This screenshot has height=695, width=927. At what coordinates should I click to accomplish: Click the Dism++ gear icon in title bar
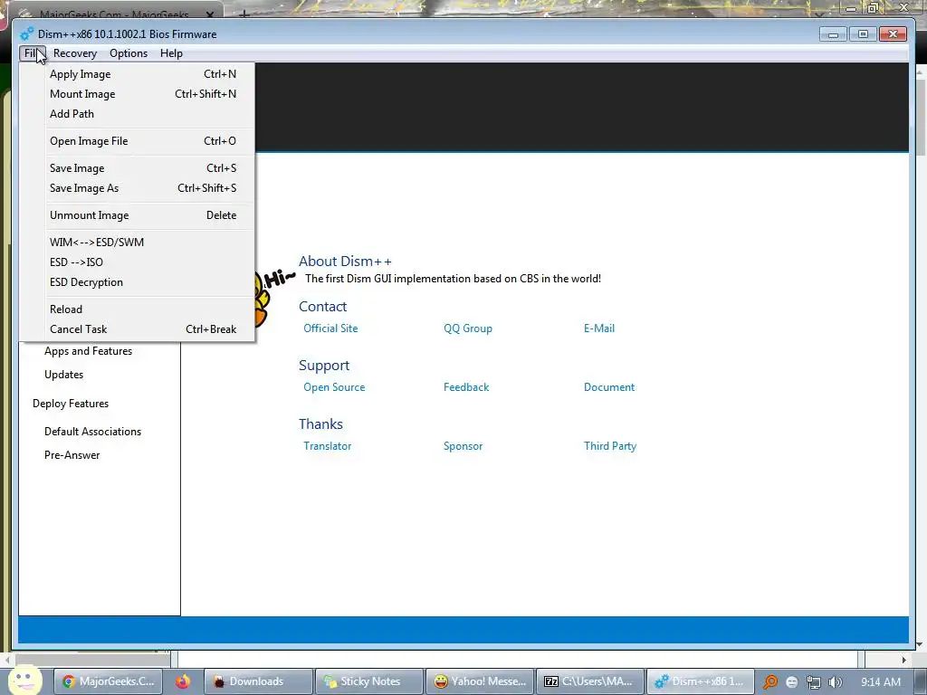(x=27, y=33)
